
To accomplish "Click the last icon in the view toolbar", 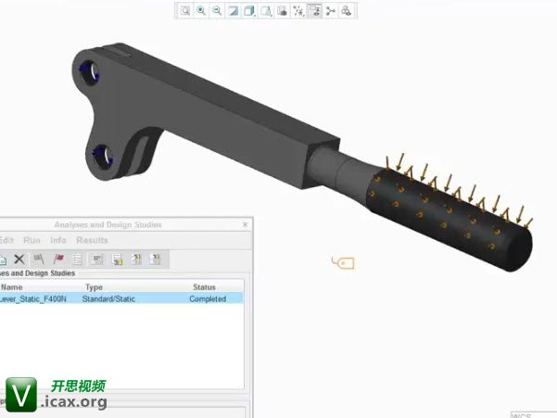I will pos(347,10).
